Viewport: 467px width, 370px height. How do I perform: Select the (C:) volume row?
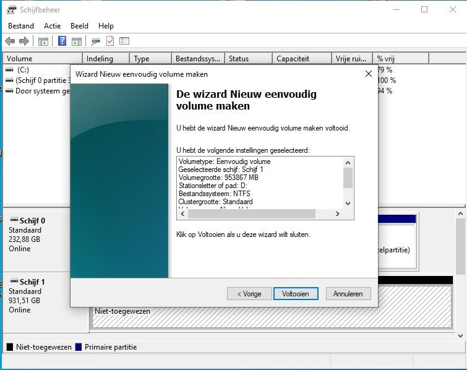[23, 70]
